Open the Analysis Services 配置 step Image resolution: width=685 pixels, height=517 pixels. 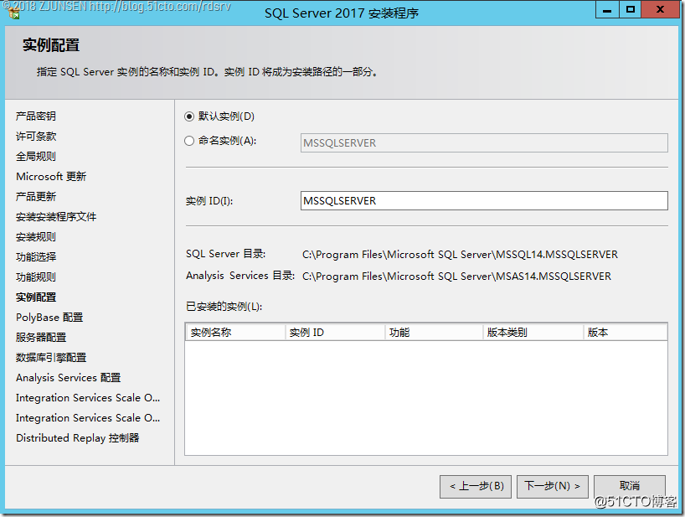pyautogui.click(x=68, y=378)
